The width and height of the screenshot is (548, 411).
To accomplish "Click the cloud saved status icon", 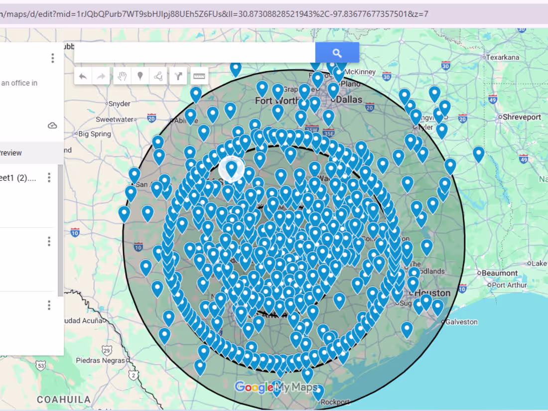I will pyautogui.click(x=52, y=126).
